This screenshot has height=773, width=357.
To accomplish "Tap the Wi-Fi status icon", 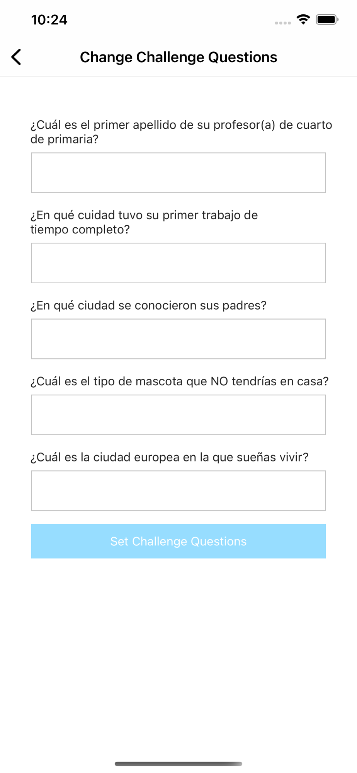I will (303, 19).
